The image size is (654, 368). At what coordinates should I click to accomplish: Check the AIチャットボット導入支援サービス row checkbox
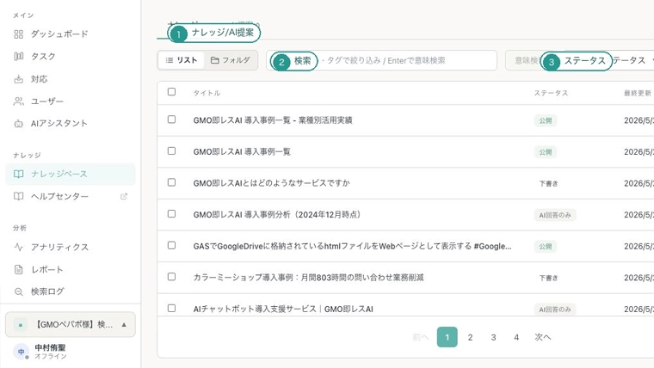click(x=171, y=309)
